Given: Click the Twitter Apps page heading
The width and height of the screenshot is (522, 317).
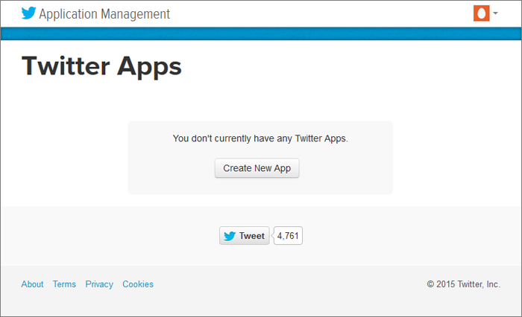Looking at the screenshot, I should (102, 66).
